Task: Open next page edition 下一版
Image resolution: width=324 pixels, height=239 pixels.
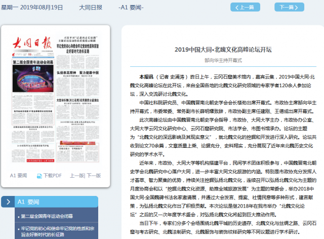Action: point(94,176)
